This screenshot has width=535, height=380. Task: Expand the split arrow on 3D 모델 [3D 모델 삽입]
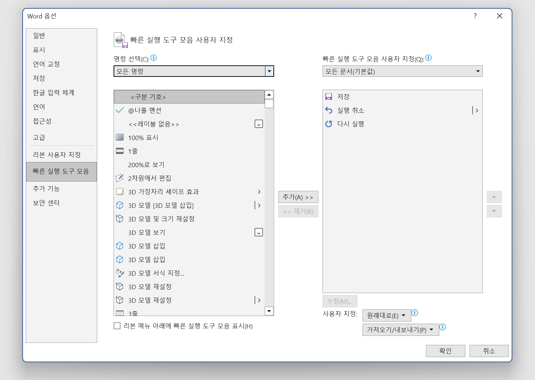point(258,205)
